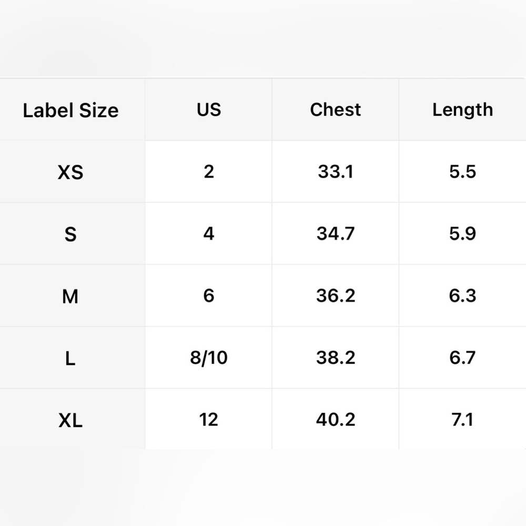Select the US size 12 cell
The width and height of the screenshot is (526, 526).
point(209,420)
